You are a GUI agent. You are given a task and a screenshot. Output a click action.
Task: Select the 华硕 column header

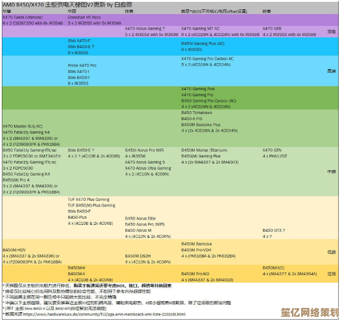[x=72, y=11]
